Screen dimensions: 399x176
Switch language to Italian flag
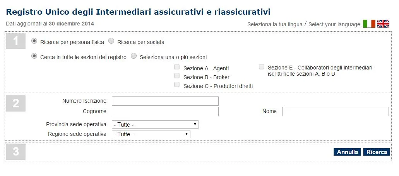point(369,24)
